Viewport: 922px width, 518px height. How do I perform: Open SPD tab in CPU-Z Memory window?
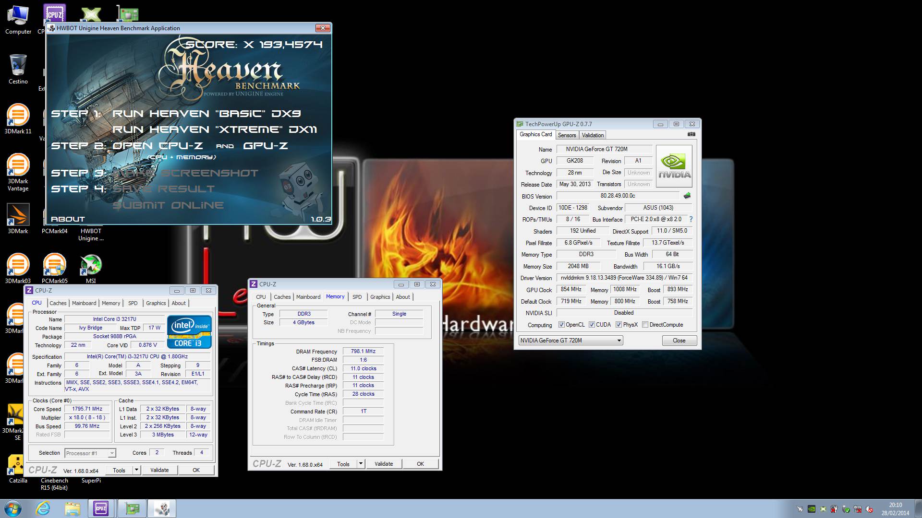coord(357,297)
